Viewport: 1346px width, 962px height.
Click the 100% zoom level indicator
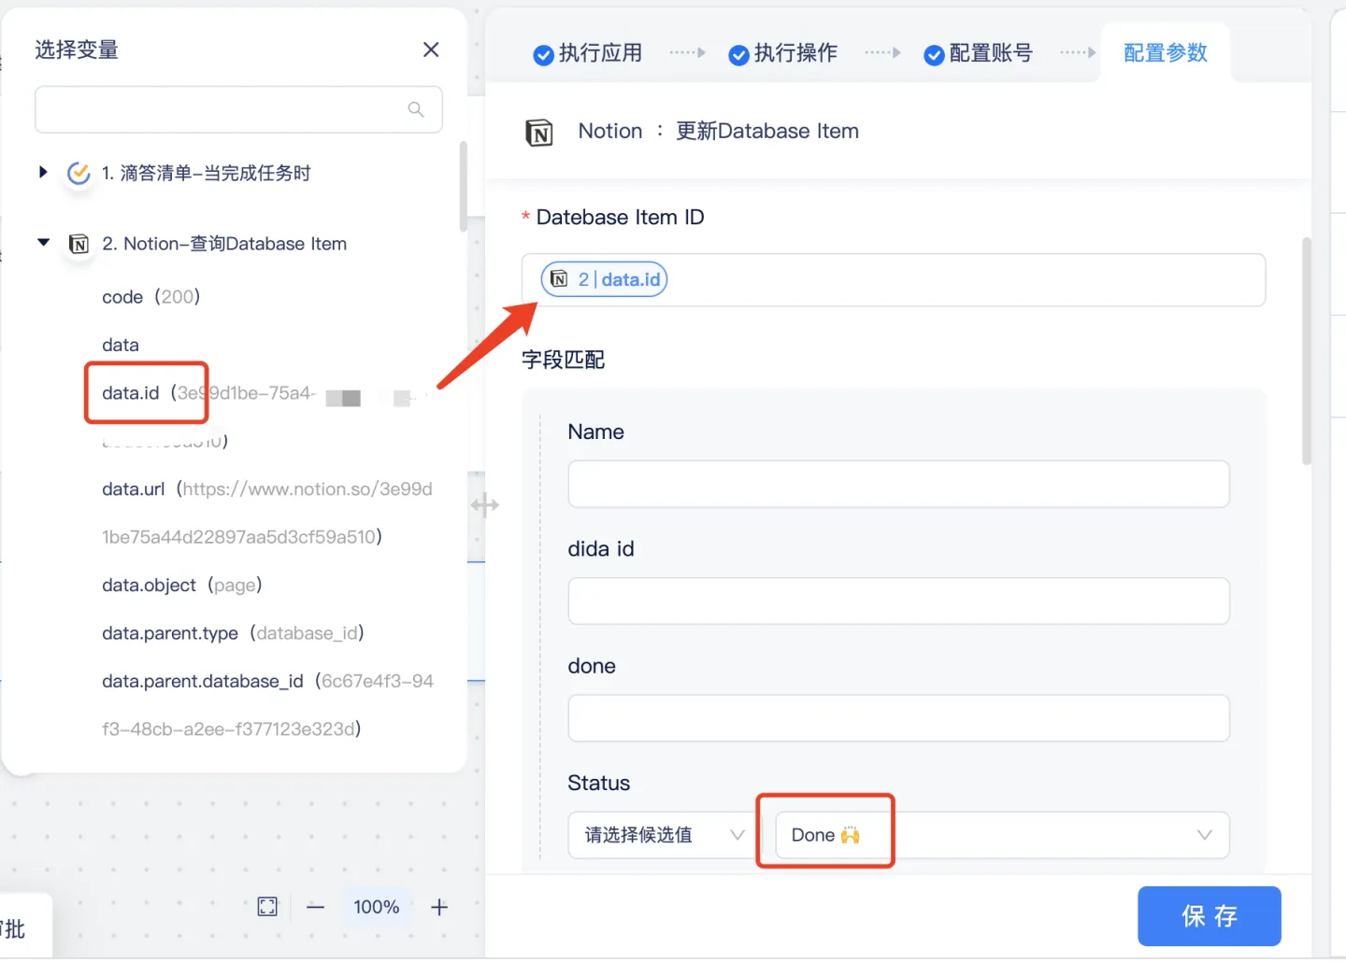377,907
